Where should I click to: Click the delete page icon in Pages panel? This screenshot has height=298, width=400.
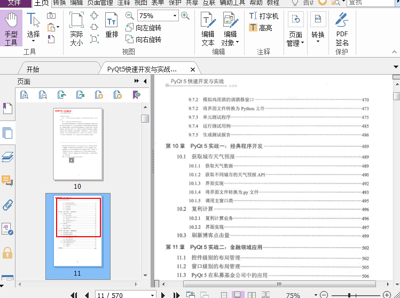[x=117, y=95]
